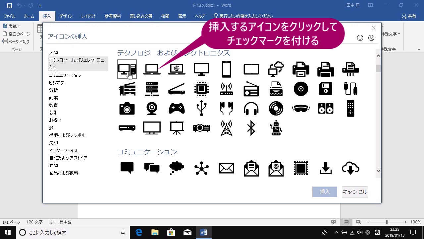Select the robot icon
This screenshot has width=424, height=239.
276,128
